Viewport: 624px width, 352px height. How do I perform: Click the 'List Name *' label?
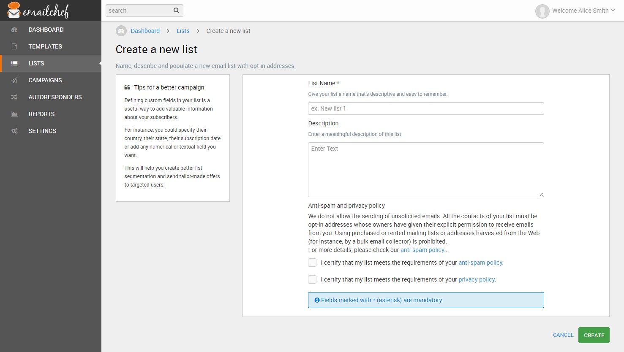[x=324, y=83]
